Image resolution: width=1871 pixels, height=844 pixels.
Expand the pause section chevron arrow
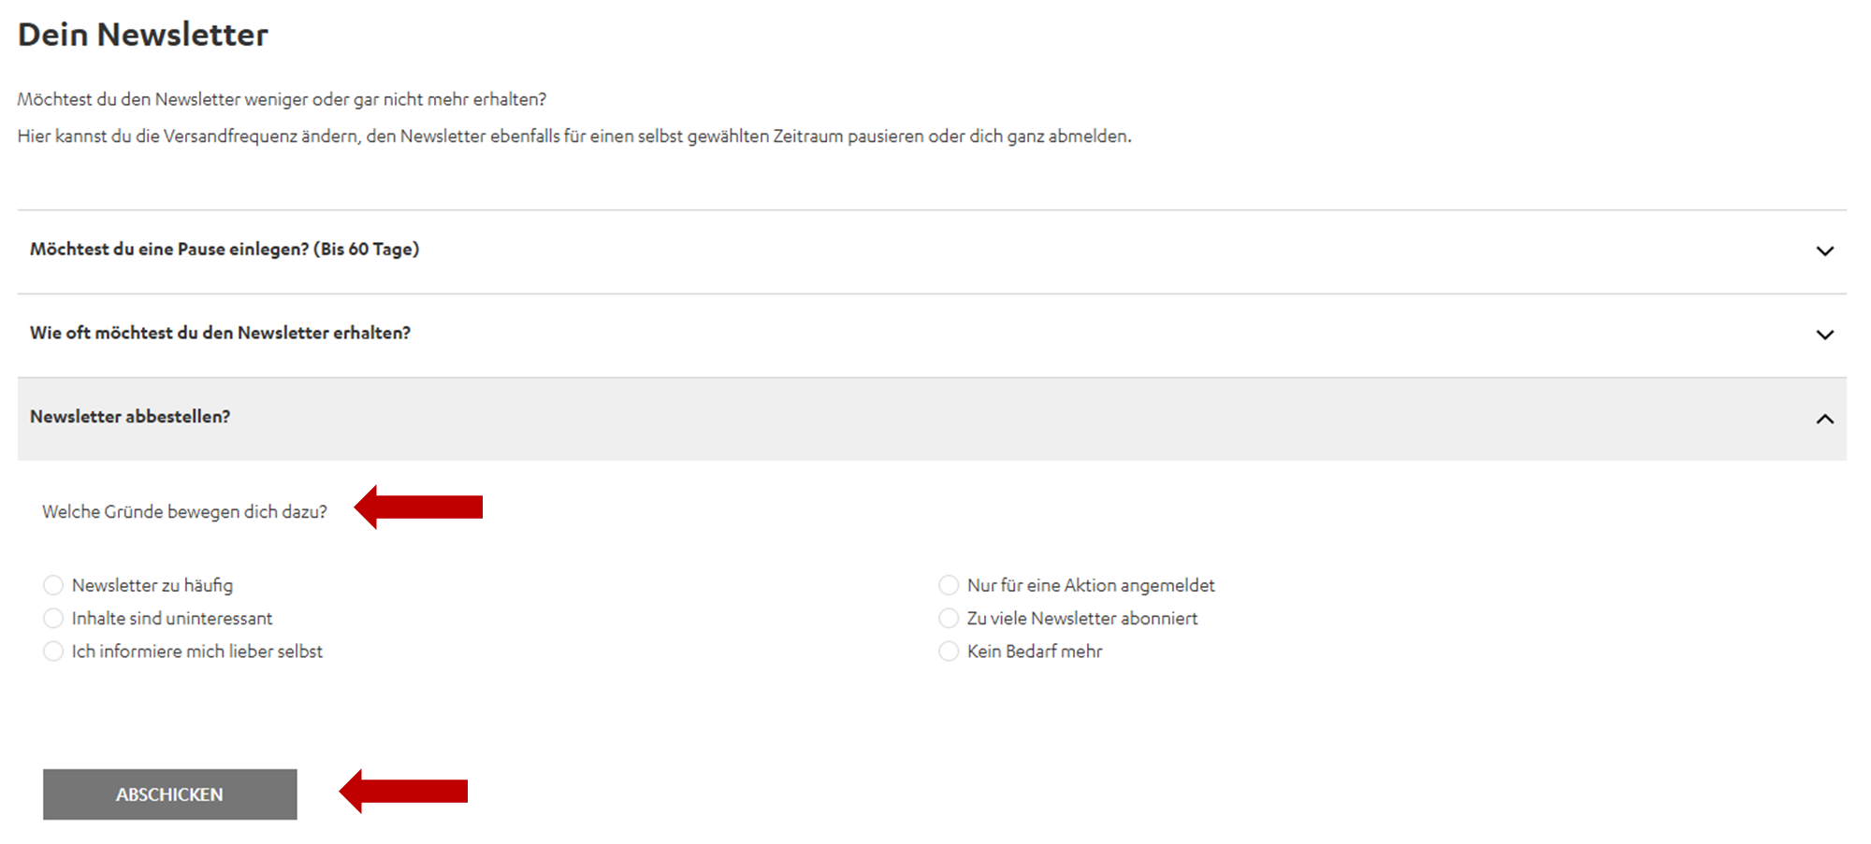pyautogui.click(x=1824, y=250)
